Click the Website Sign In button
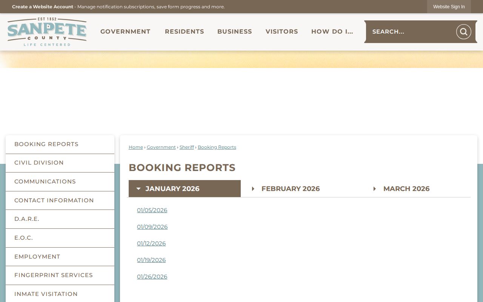The image size is (483, 302). tap(449, 7)
